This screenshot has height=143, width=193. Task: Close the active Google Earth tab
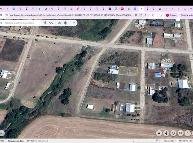[142, 9]
